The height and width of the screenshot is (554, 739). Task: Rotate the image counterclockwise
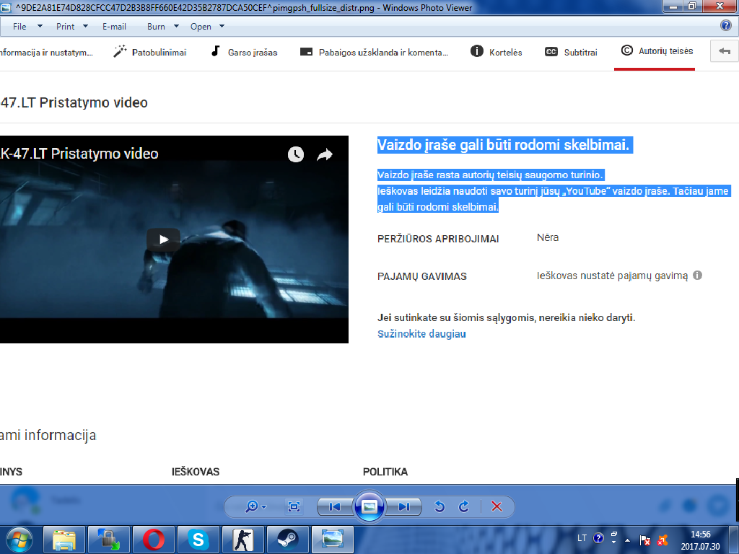439,506
